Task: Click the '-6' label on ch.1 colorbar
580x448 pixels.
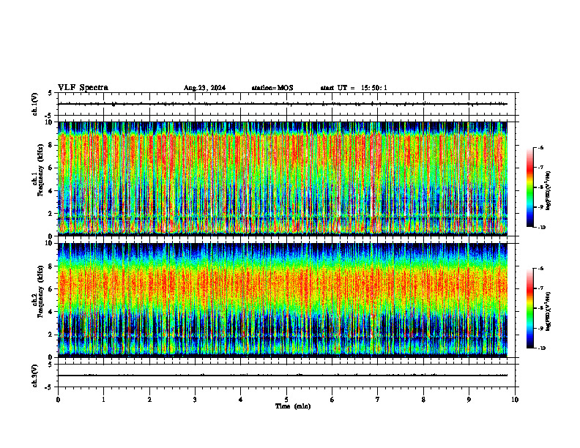Action: click(x=540, y=147)
